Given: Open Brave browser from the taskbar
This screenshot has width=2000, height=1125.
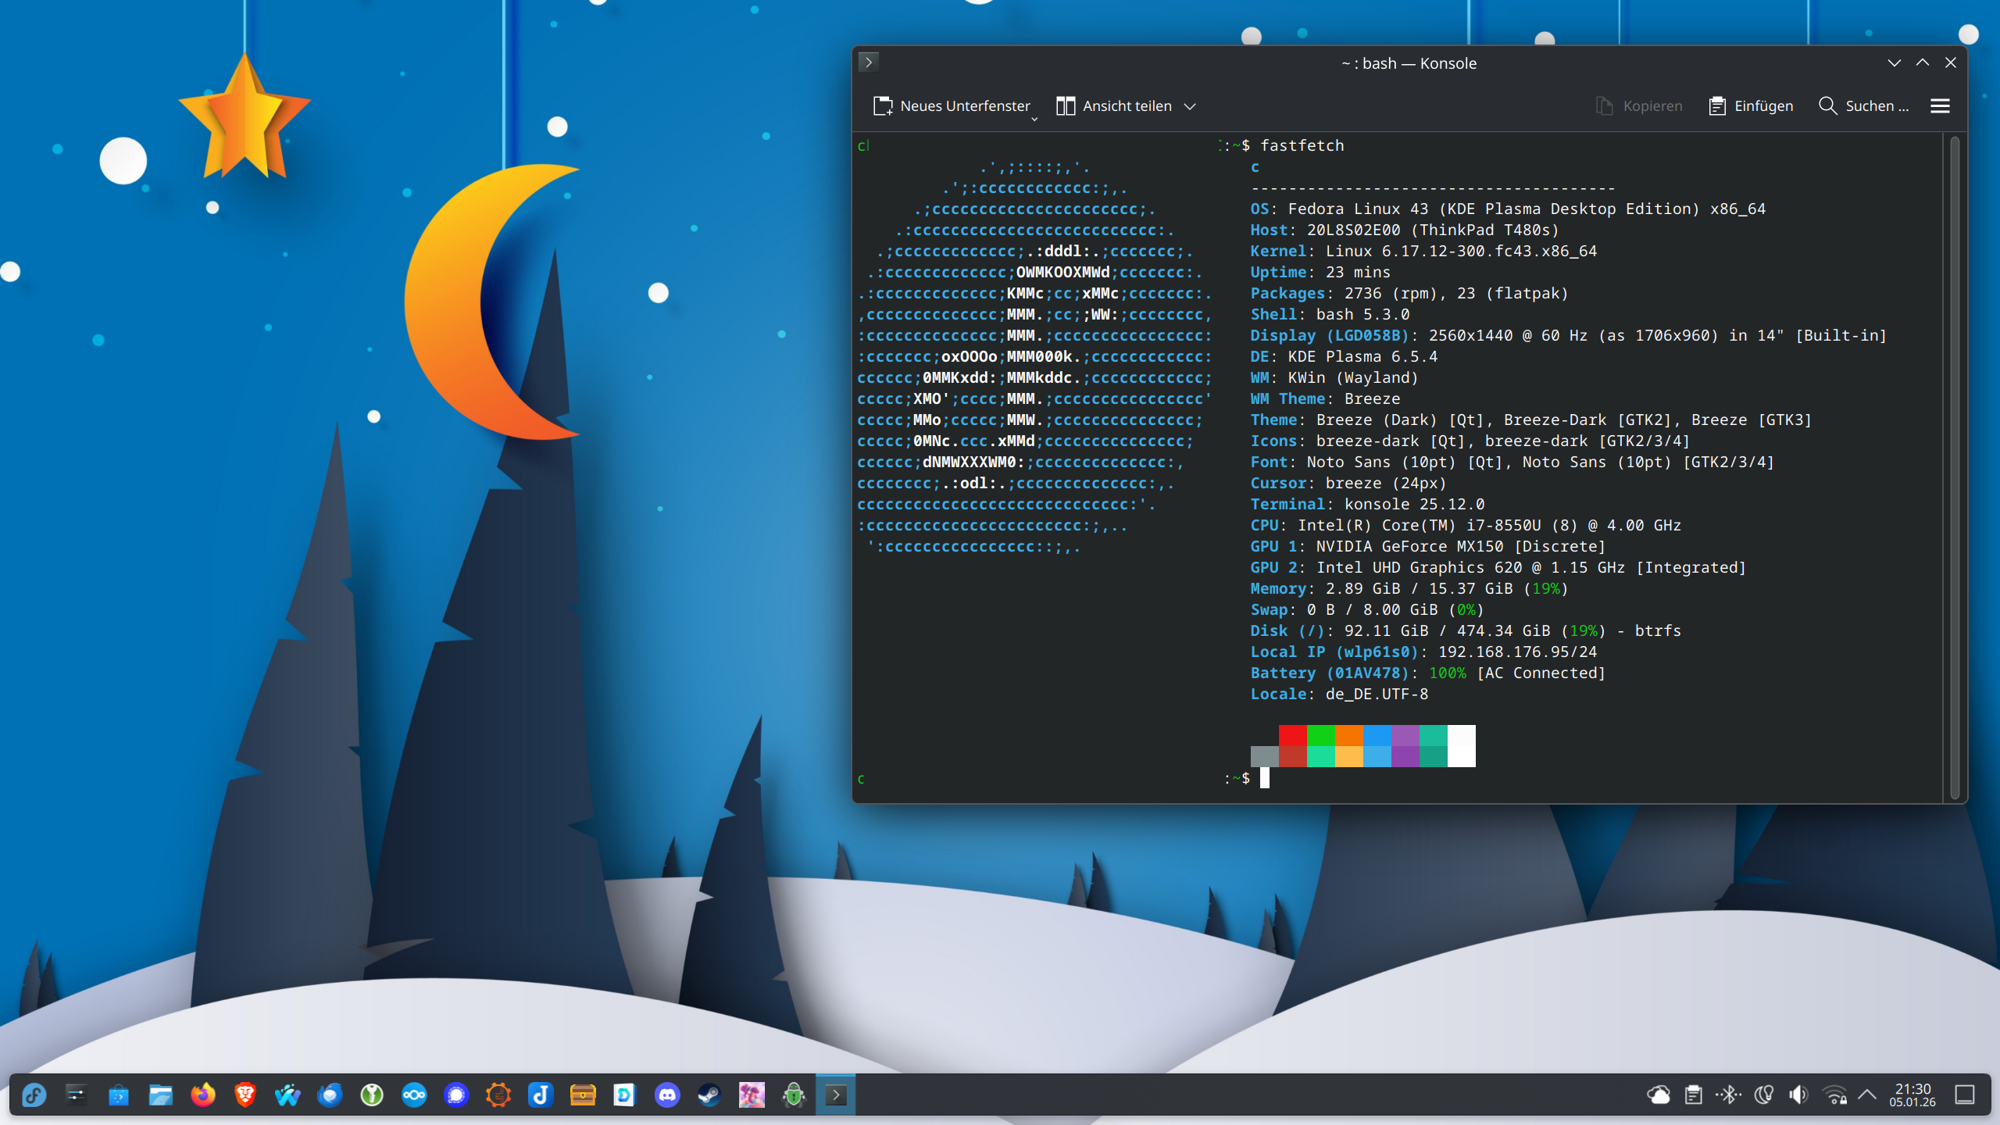Looking at the screenshot, I should 245,1095.
